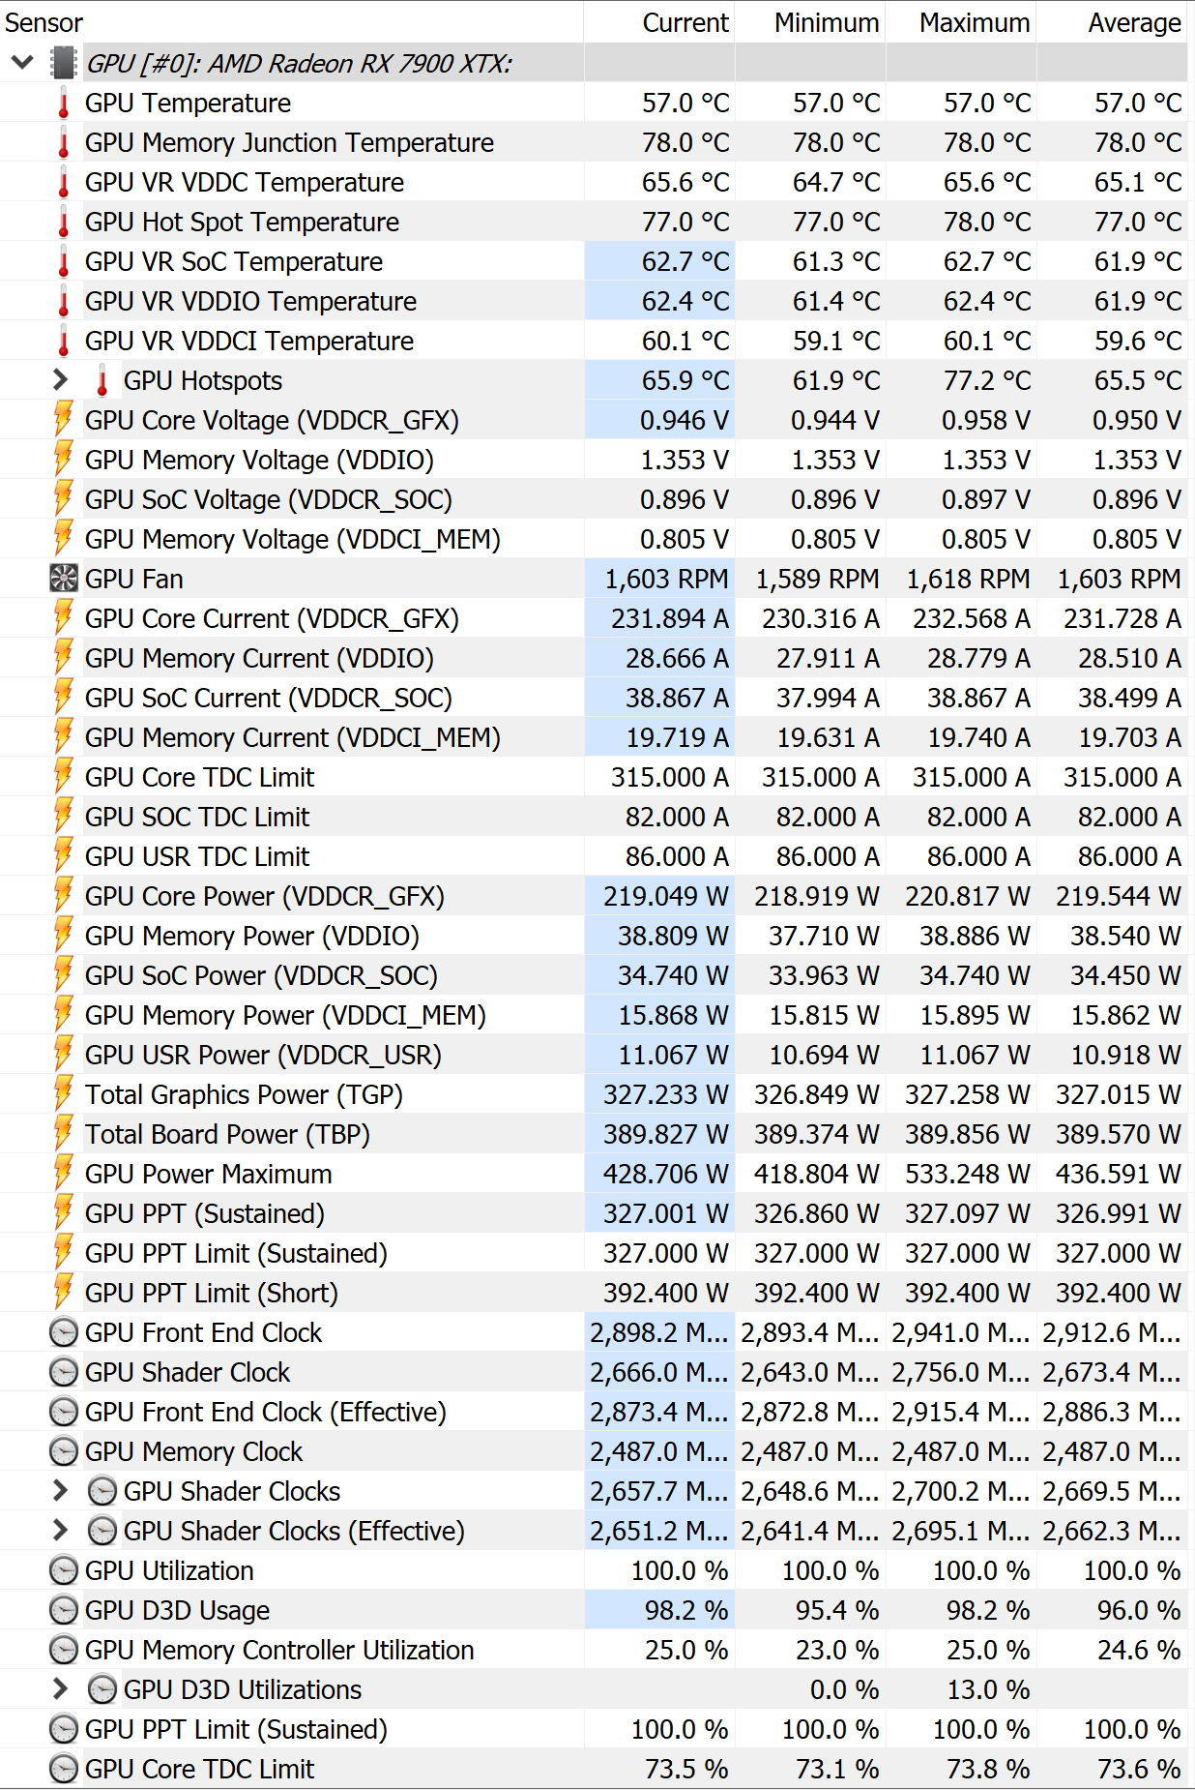Click lightning icon of GPU Power Maximum
Viewport: 1195px width, 1790px height.
pyautogui.click(x=64, y=1174)
